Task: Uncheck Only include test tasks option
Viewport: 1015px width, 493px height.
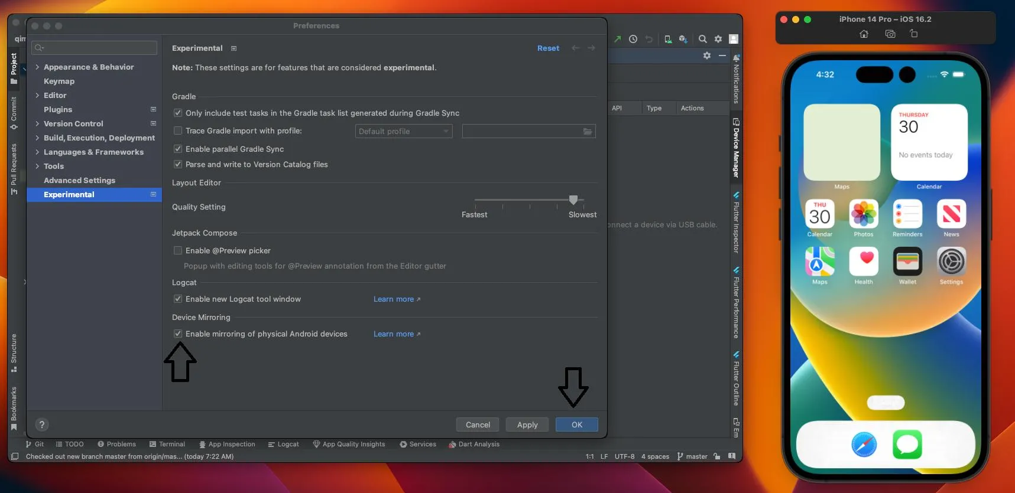Action: (178, 113)
